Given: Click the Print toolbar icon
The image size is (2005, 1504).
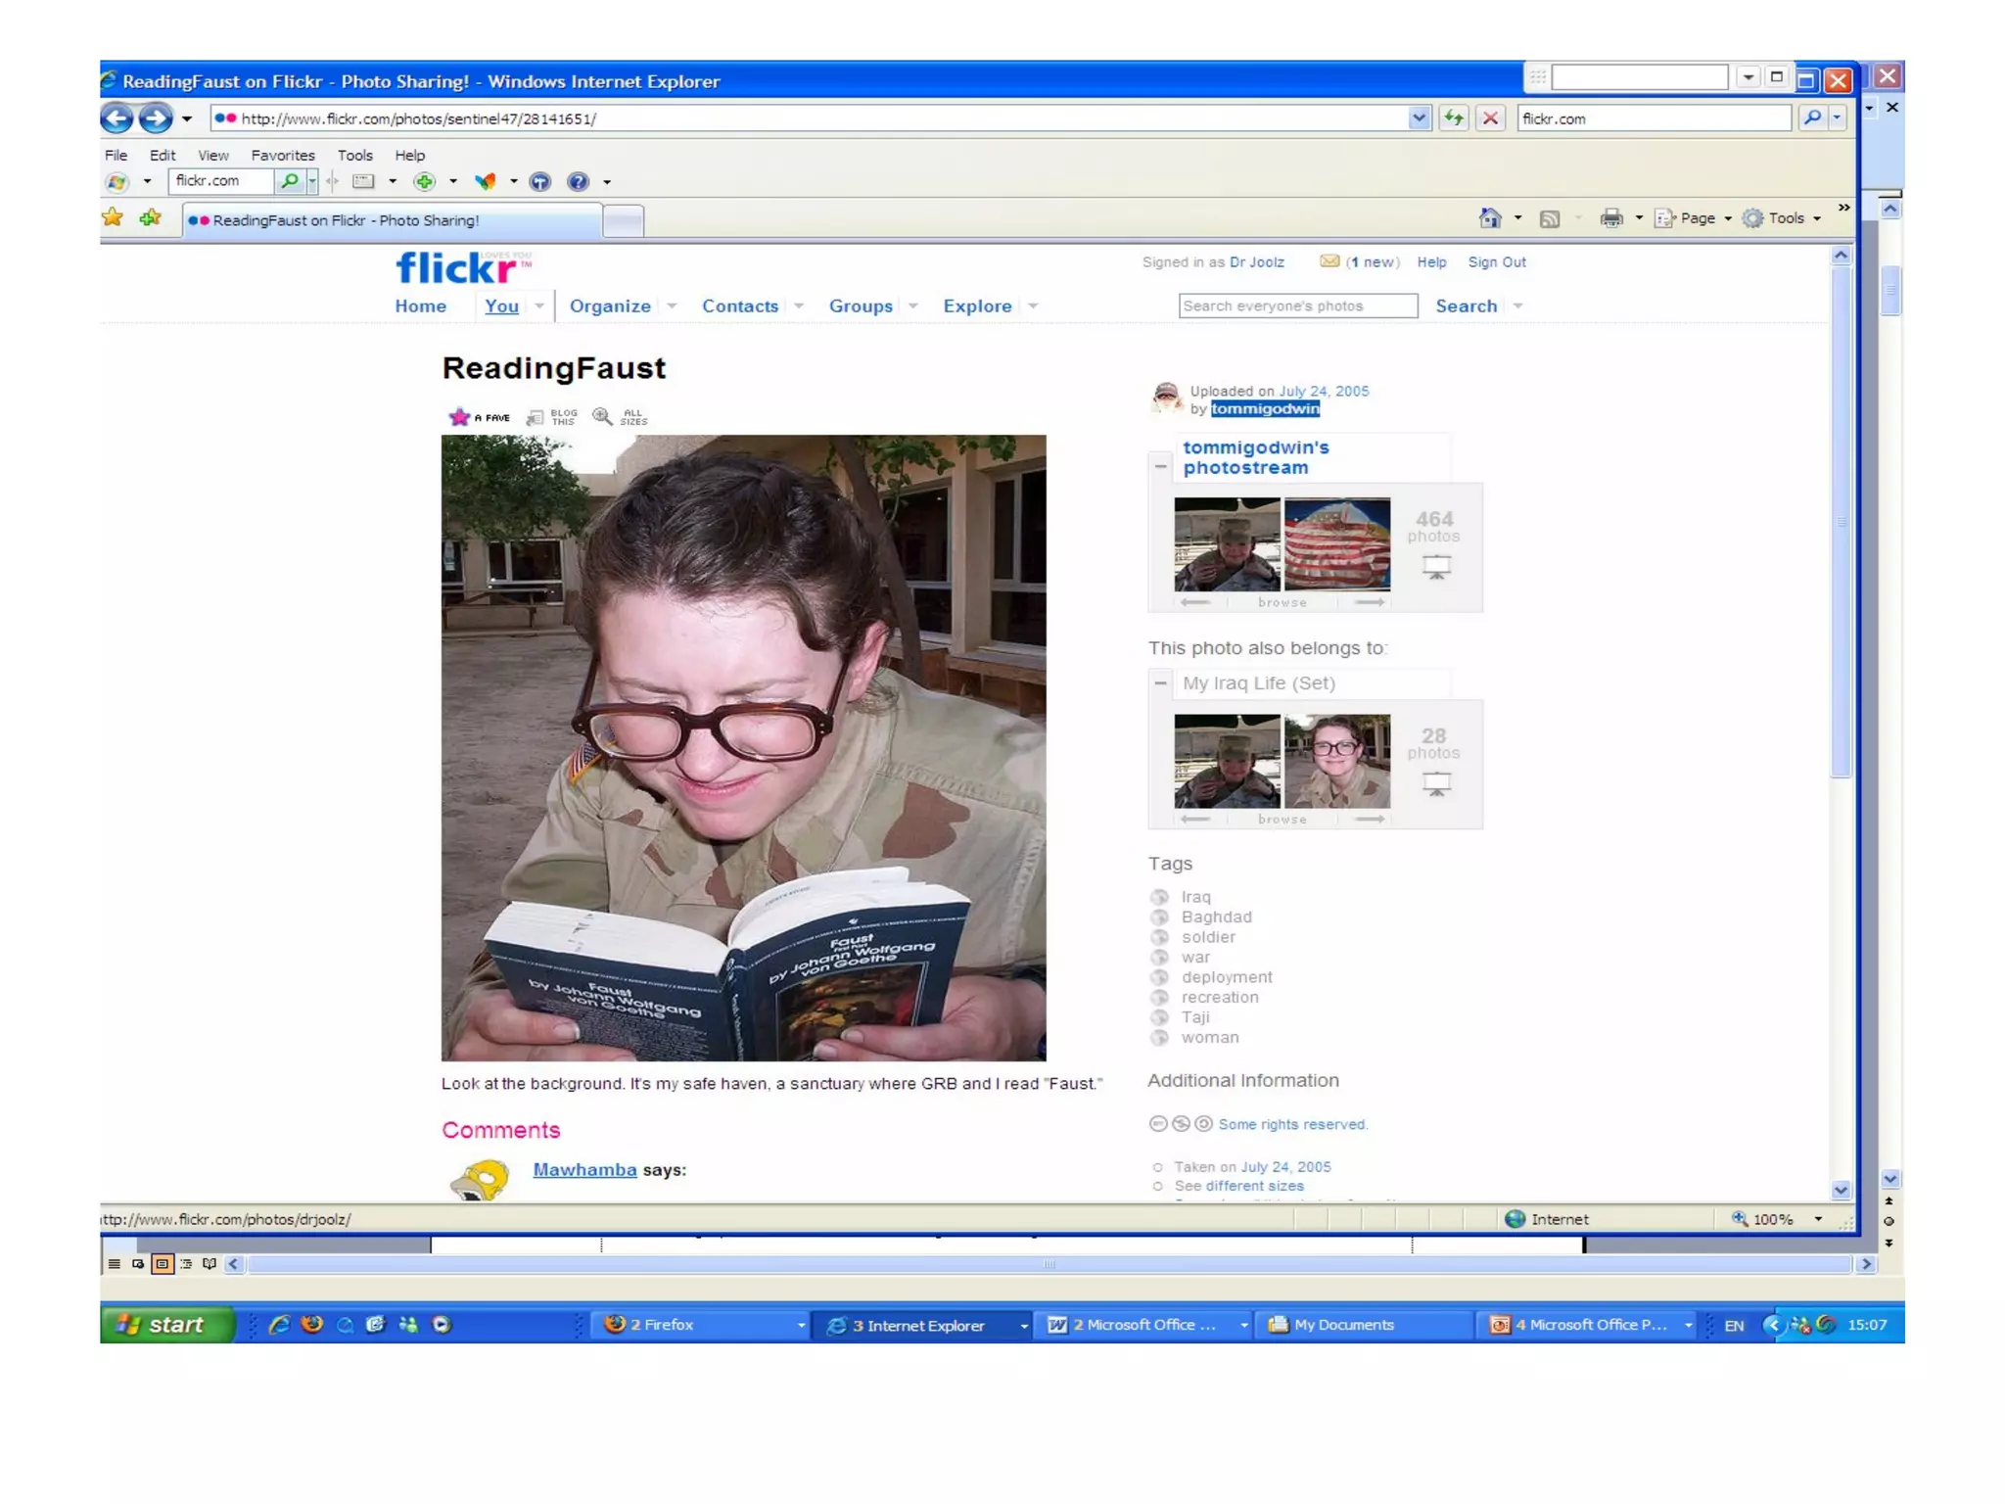Looking at the screenshot, I should coord(1610,218).
